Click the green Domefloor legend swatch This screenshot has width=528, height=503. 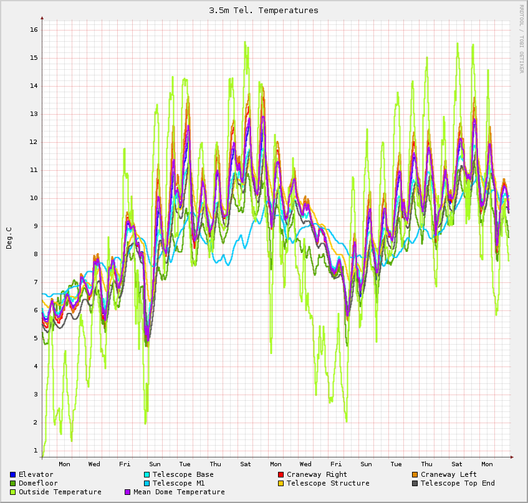(x=12, y=483)
